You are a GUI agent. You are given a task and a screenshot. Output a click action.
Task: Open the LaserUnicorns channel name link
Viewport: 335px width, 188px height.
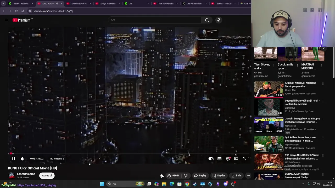coord(26,174)
